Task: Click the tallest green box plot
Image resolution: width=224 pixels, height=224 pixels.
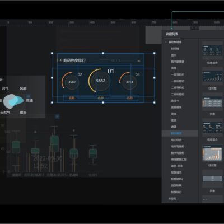Action: point(54,143)
